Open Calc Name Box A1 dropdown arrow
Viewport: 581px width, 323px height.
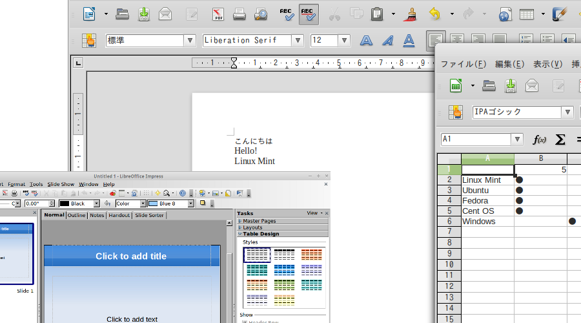[x=517, y=140]
